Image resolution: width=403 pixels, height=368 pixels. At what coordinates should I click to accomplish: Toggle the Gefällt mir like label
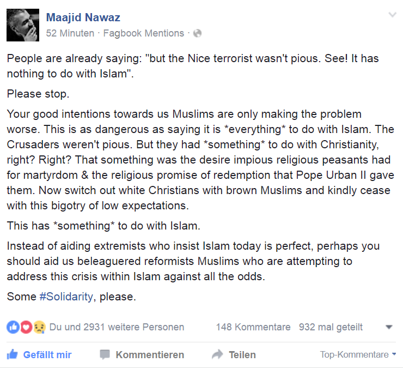[x=47, y=355]
